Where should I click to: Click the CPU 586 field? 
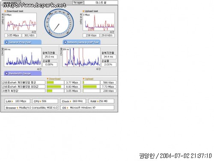coord(45,101)
